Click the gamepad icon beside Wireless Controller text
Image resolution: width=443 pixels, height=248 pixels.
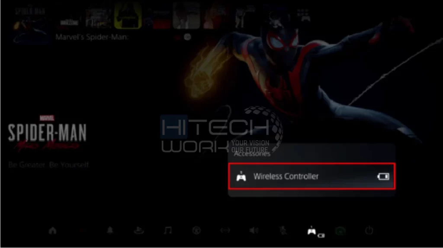point(241,177)
